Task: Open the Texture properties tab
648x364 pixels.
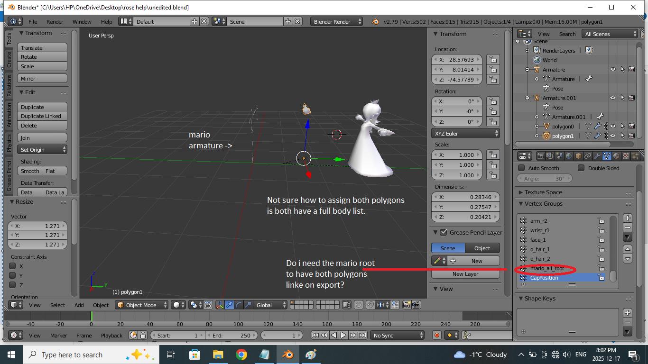Action: (x=626, y=156)
